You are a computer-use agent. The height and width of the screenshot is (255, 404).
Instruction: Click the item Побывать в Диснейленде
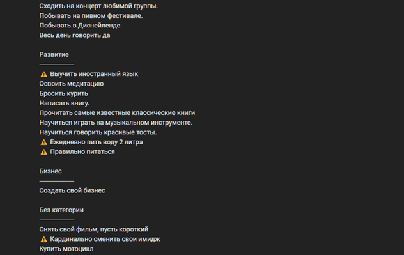[80, 26]
